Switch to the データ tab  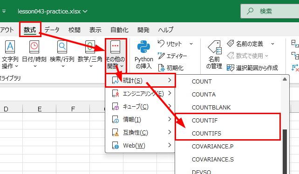(52, 30)
